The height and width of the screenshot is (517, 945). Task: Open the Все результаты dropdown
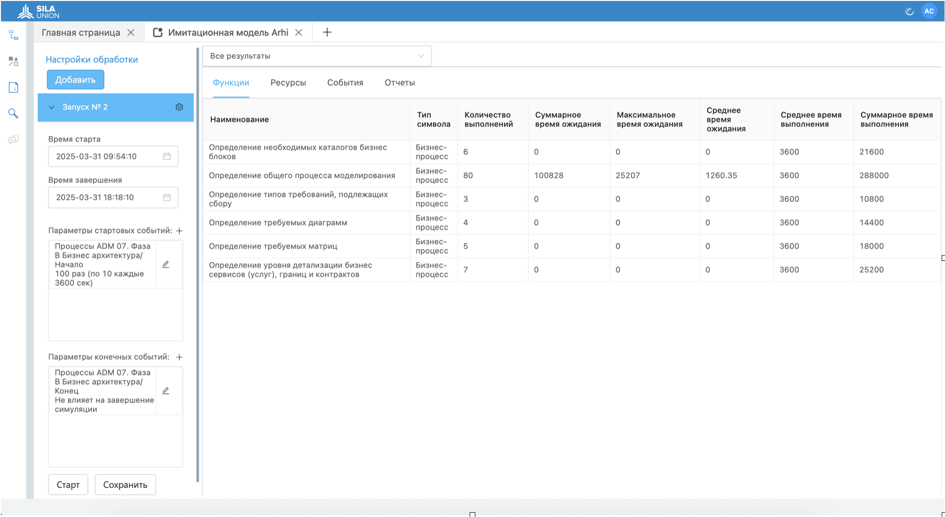click(316, 56)
